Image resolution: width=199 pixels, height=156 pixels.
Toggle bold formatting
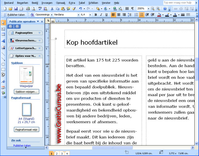96,15
